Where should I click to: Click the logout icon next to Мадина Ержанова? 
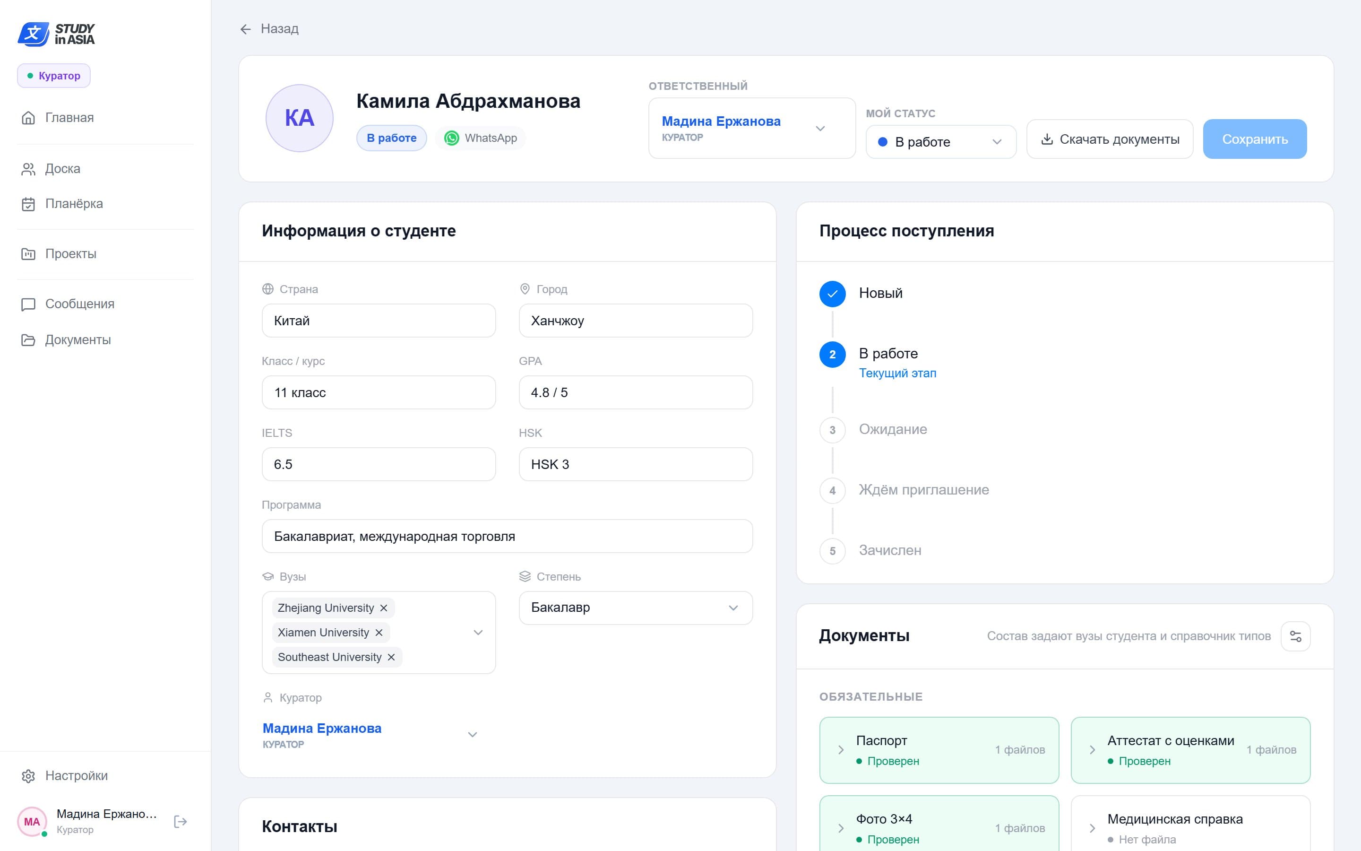click(x=181, y=822)
